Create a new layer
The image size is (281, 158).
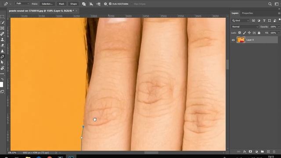(x=268, y=151)
